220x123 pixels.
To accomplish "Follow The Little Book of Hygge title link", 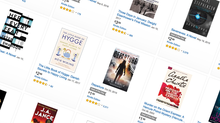I will (x=58, y=72).
